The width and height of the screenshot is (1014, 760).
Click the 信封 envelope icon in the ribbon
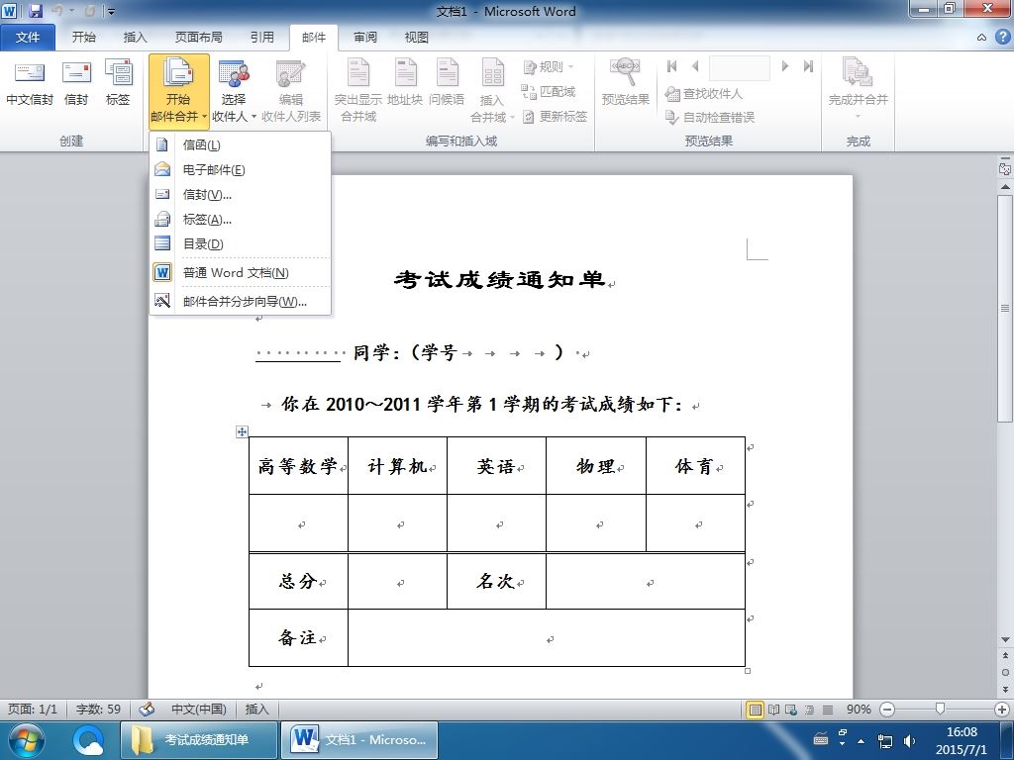[x=76, y=82]
